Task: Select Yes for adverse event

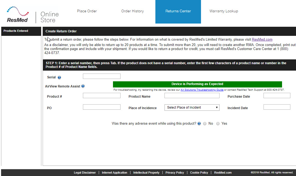Action: pos(218,124)
